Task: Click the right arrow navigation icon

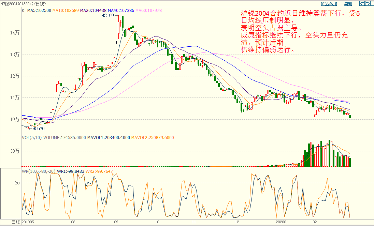Action: pyautogui.click(x=368, y=3)
